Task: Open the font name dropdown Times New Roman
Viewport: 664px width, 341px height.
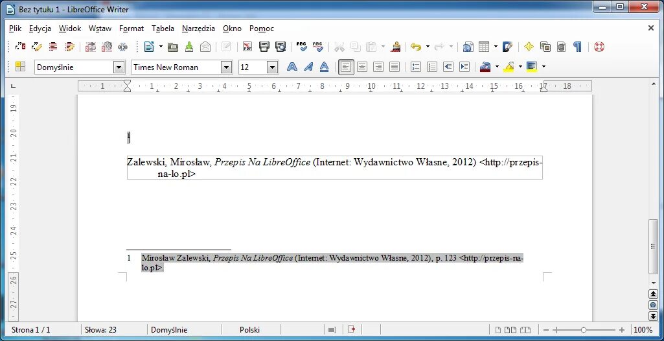Action: 227,67
